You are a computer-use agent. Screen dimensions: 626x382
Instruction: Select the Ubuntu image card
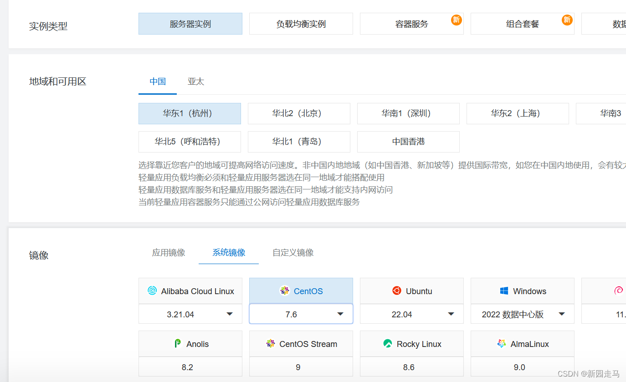tap(412, 291)
